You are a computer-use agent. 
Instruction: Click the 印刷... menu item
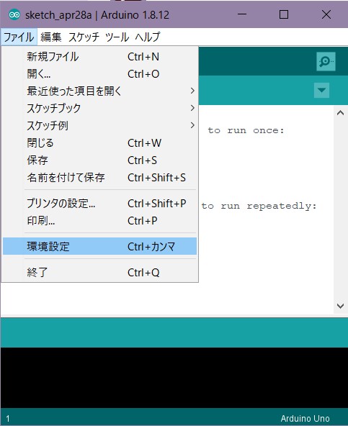coord(99,221)
